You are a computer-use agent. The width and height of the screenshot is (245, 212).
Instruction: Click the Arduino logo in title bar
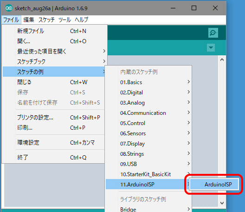pos(9,8)
